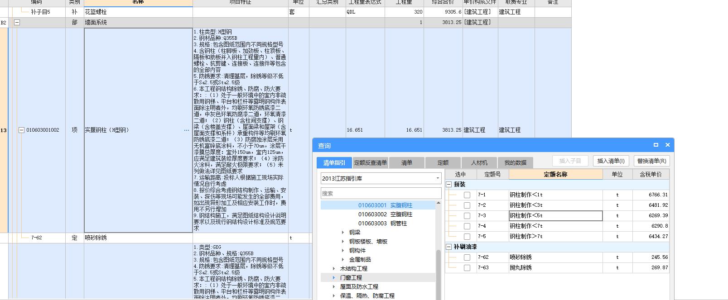Open the 我的数据 tab
This screenshot has height=300, width=728.
[515, 163]
